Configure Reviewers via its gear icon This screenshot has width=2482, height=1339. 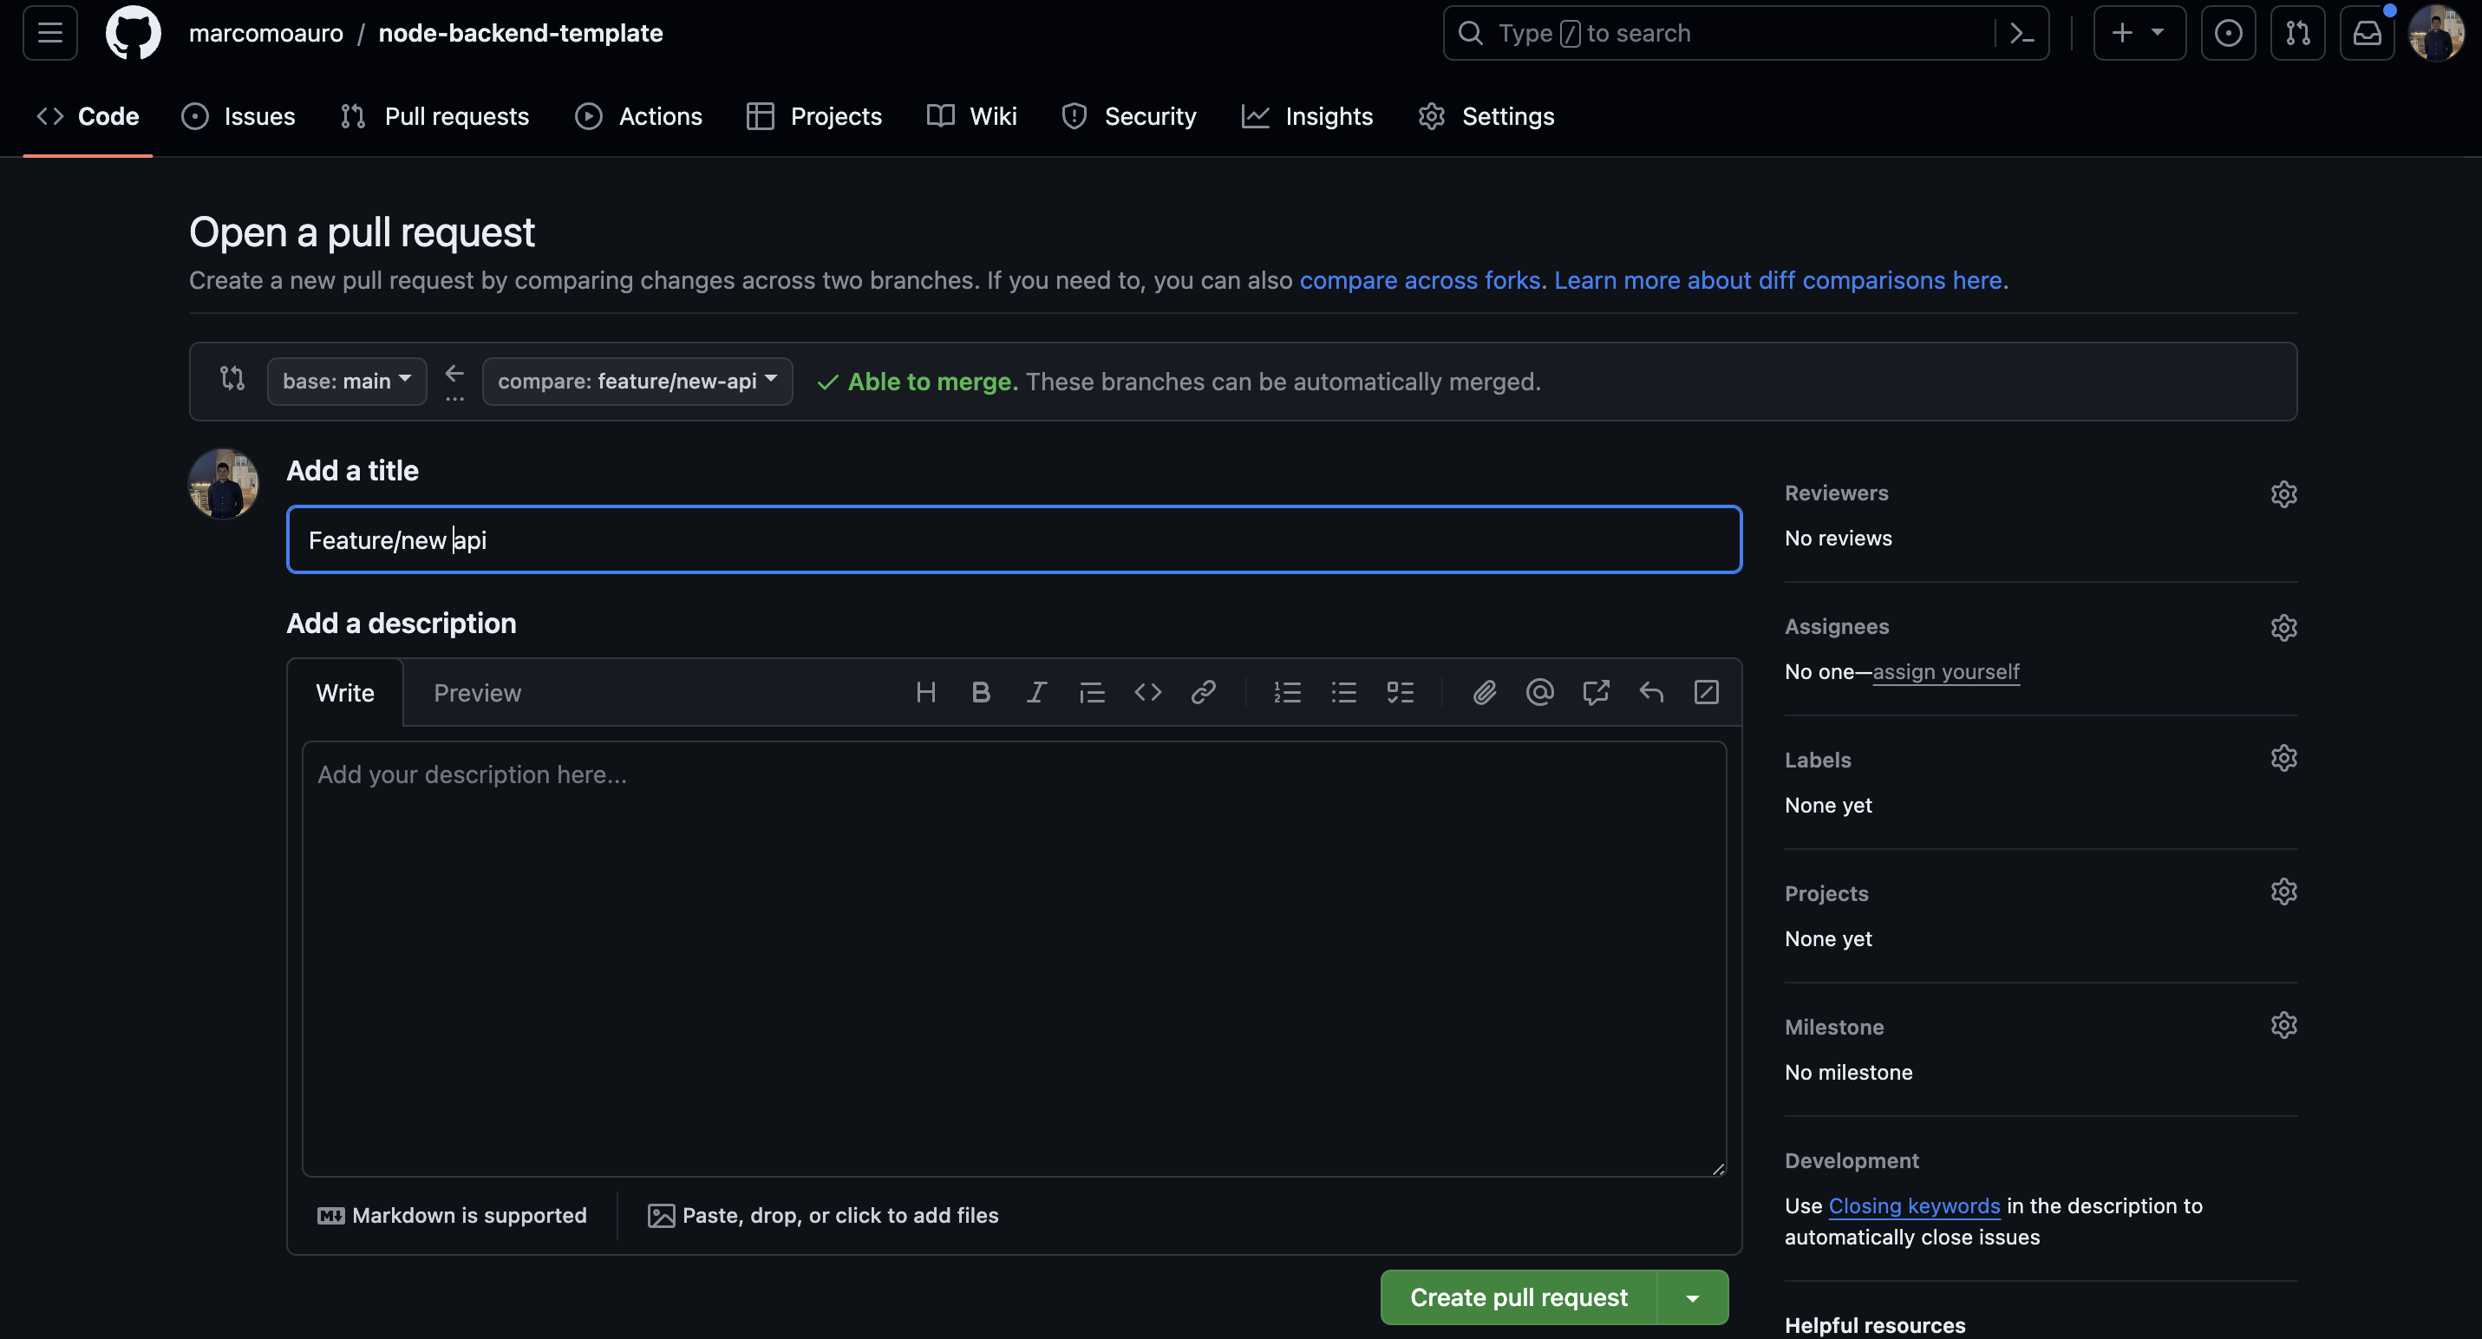click(2284, 493)
